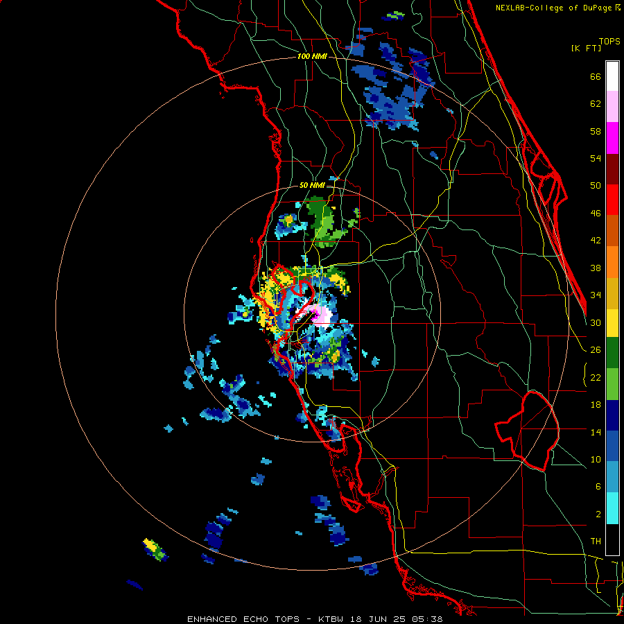The height and width of the screenshot is (624, 624).
Task: Click the "NEXLAB-College of DuPage" credit text
Action: coord(553,8)
